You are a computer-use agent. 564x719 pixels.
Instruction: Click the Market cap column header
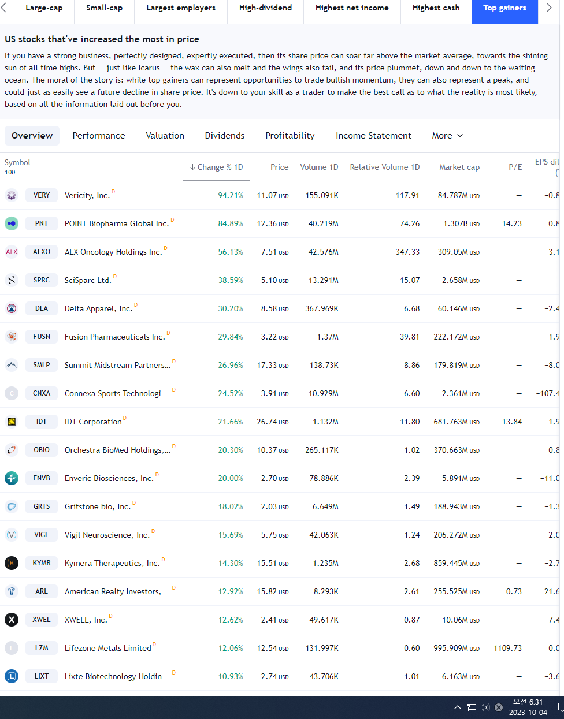click(459, 167)
